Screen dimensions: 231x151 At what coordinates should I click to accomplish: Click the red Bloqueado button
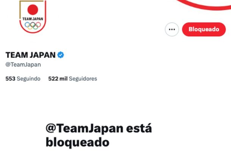point(204,29)
